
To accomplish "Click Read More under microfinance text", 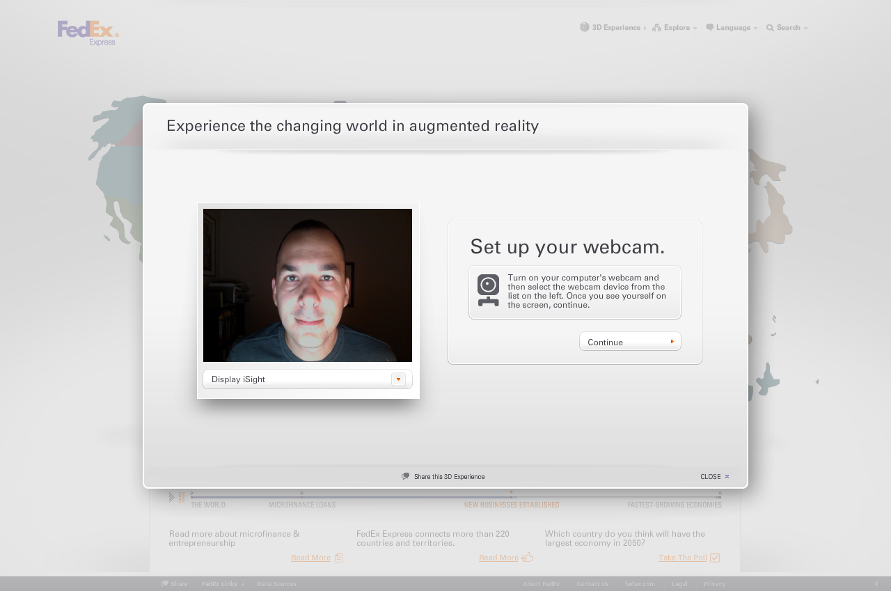I will click(x=310, y=558).
